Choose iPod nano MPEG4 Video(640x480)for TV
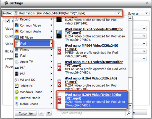Image resolution: width=152 pixels, height=119 pixels. click(x=91, y=67)
